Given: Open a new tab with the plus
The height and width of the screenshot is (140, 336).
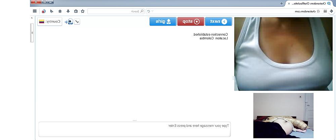Looking at the screenshot, I should [x=282, y=3].
